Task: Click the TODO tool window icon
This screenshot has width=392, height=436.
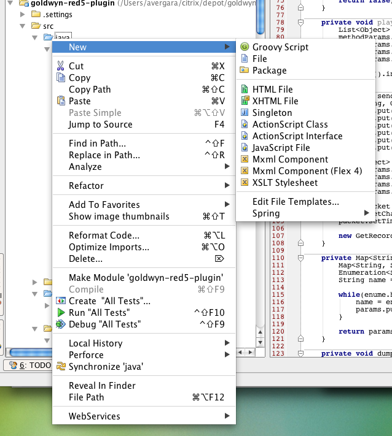Action: click(13, 365)
